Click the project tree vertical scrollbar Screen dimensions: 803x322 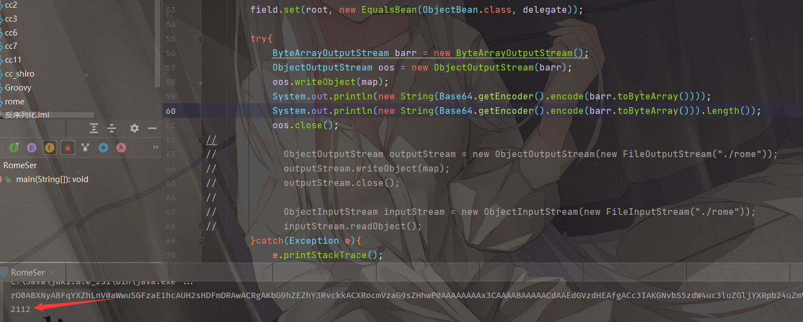158,43
